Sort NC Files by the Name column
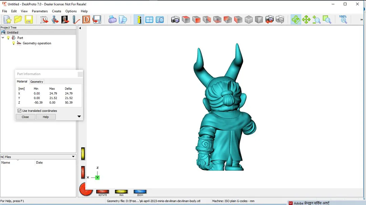 [18, 162]
